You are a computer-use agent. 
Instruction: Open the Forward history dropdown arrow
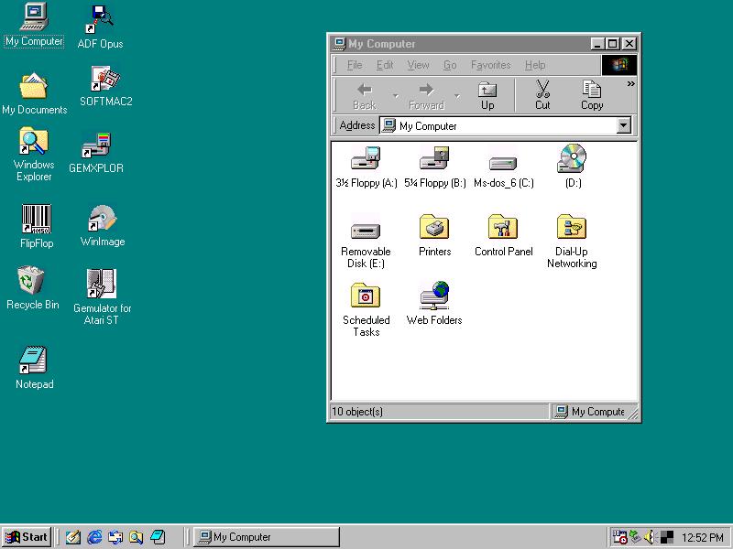click(x=456, y=96)
